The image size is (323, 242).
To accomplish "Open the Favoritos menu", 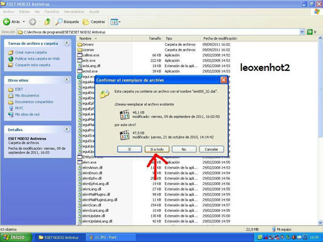I will click(52, 12).
